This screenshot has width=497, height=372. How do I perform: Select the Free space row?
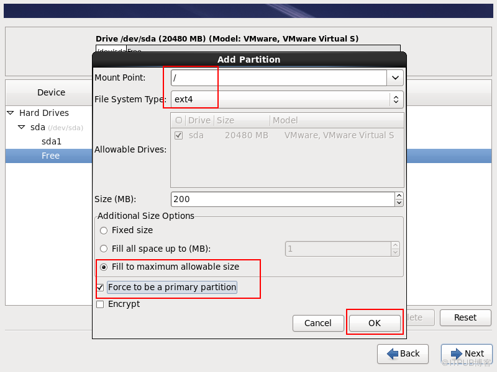coord(50,156)
